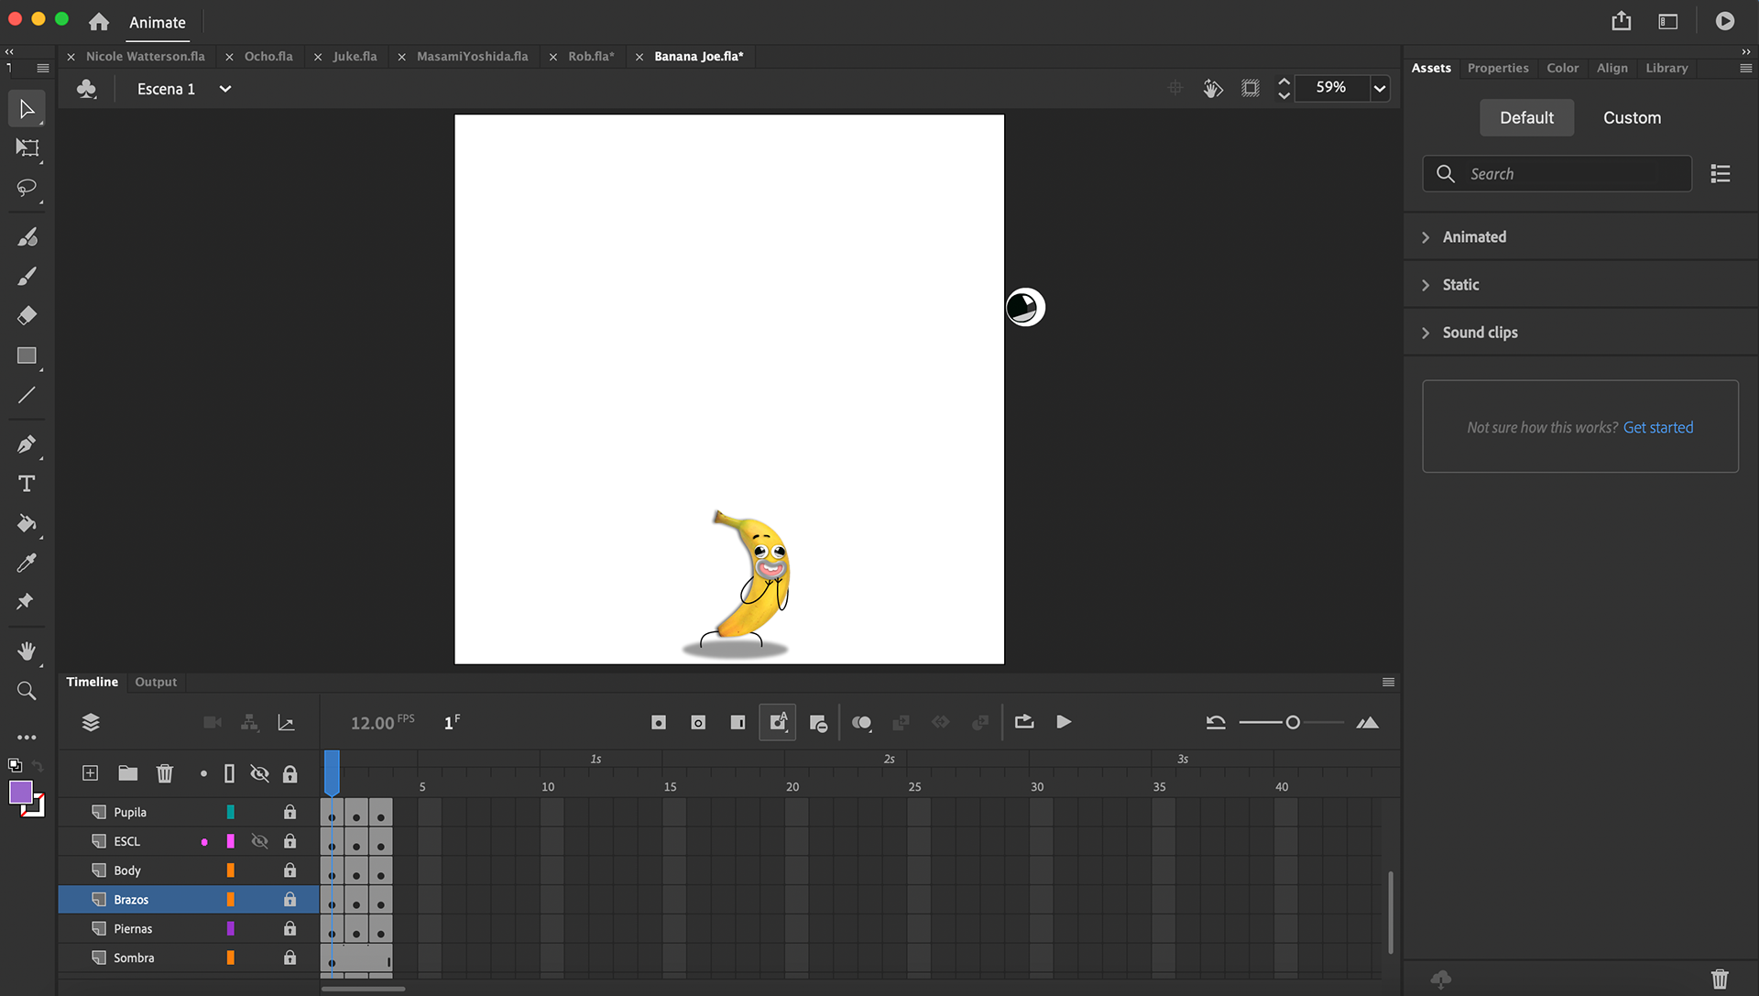
Task: Select the Lasso tool
Action: point(27,188)
